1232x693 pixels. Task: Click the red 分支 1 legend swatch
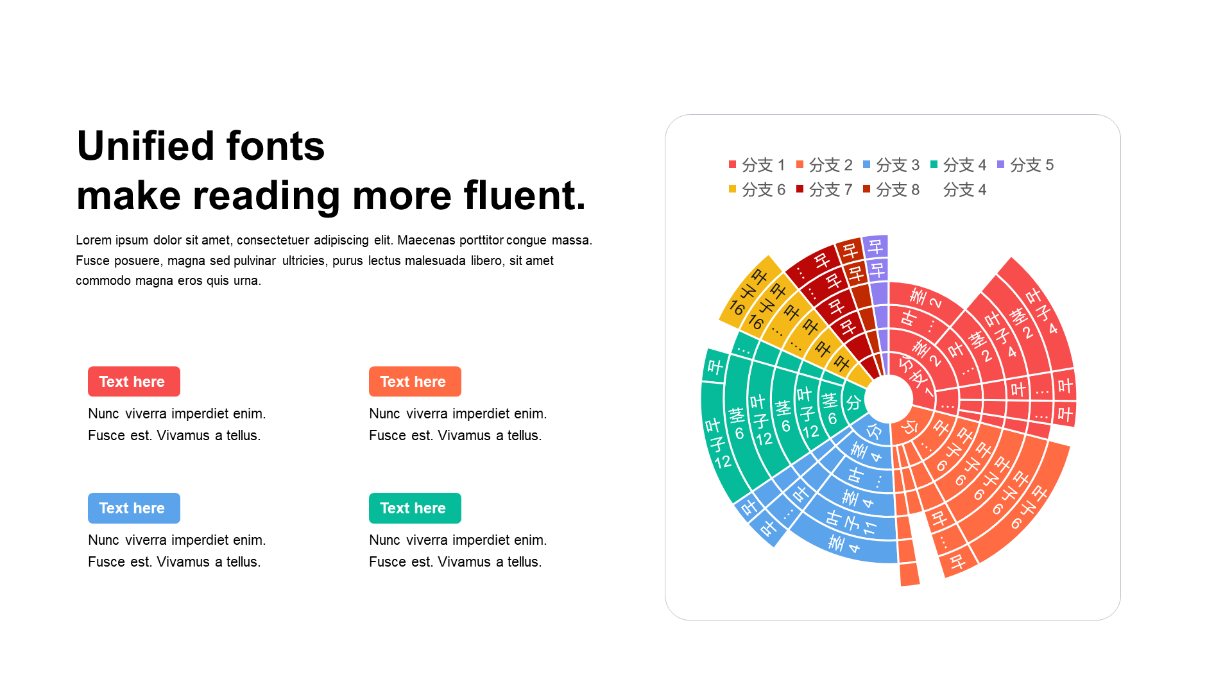(x=733, y=165)
